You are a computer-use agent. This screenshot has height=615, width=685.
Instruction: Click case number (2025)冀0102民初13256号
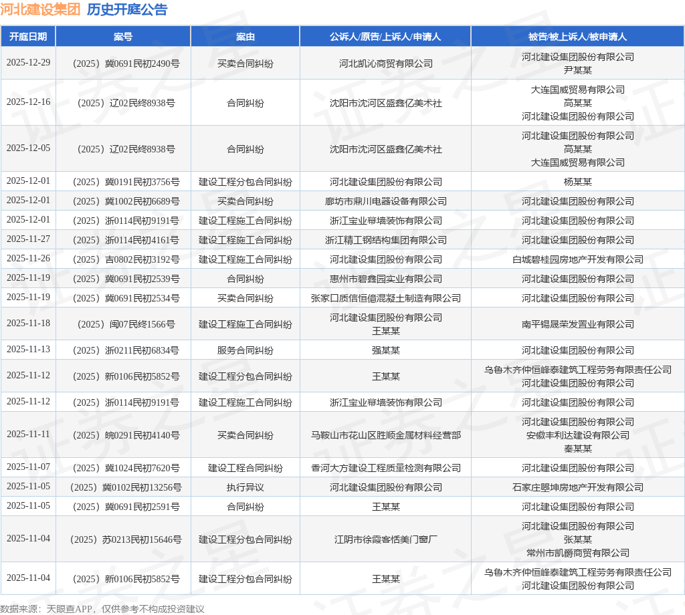coord(126,487)
